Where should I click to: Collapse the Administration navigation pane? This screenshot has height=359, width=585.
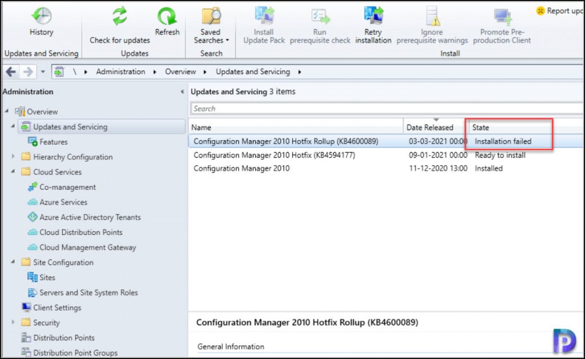tap(182, 92)
